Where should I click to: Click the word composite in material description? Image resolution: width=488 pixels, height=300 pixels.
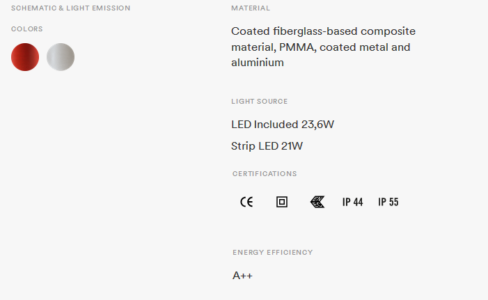[388, 31]
